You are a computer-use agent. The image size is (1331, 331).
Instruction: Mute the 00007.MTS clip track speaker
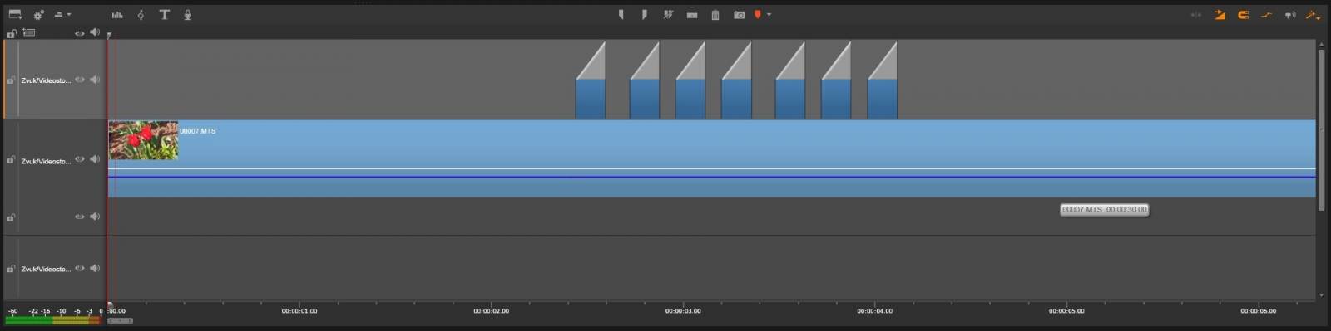click(x=95, y=158)
